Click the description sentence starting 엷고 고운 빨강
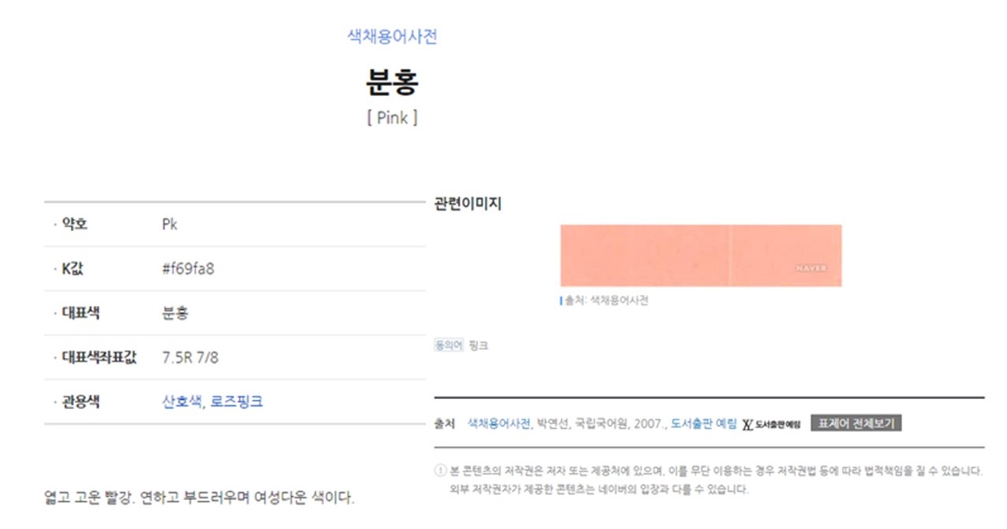1007x529 pixels. [x=200, y=498]
